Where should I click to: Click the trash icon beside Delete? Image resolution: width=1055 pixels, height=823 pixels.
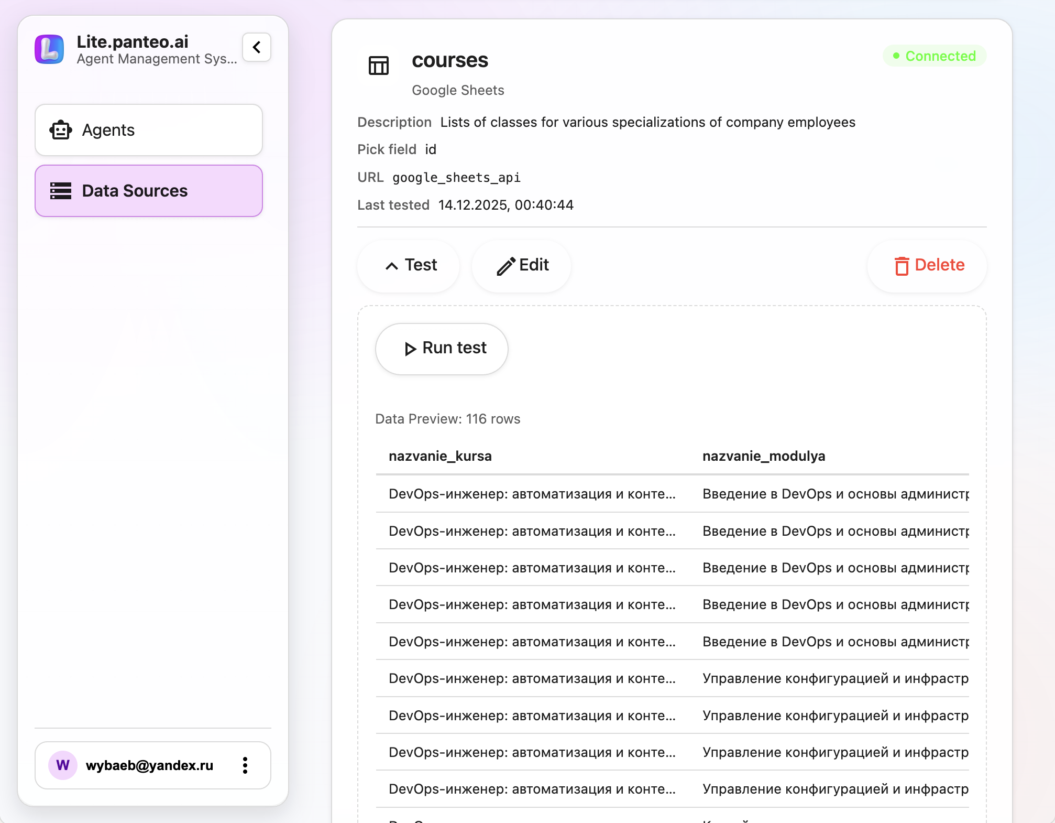902,266
